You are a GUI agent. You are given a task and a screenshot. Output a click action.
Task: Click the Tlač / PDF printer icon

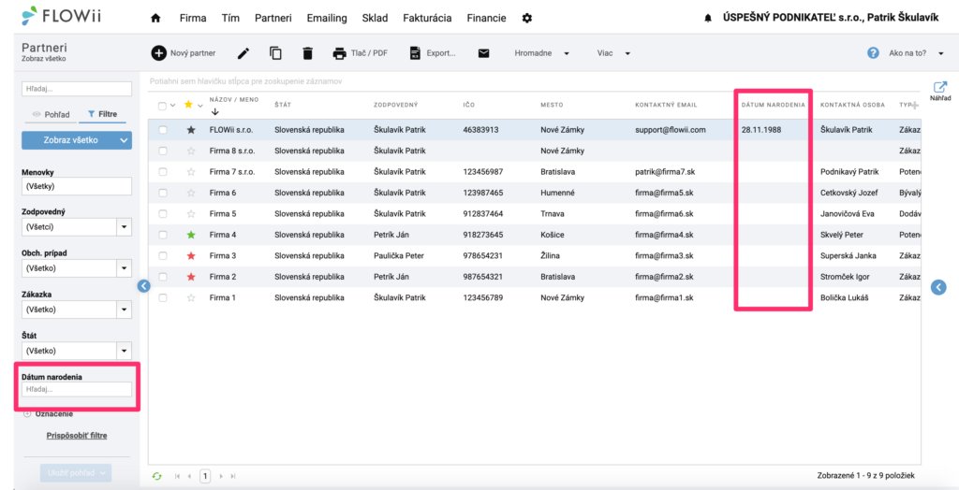click(x=339, y=53)
